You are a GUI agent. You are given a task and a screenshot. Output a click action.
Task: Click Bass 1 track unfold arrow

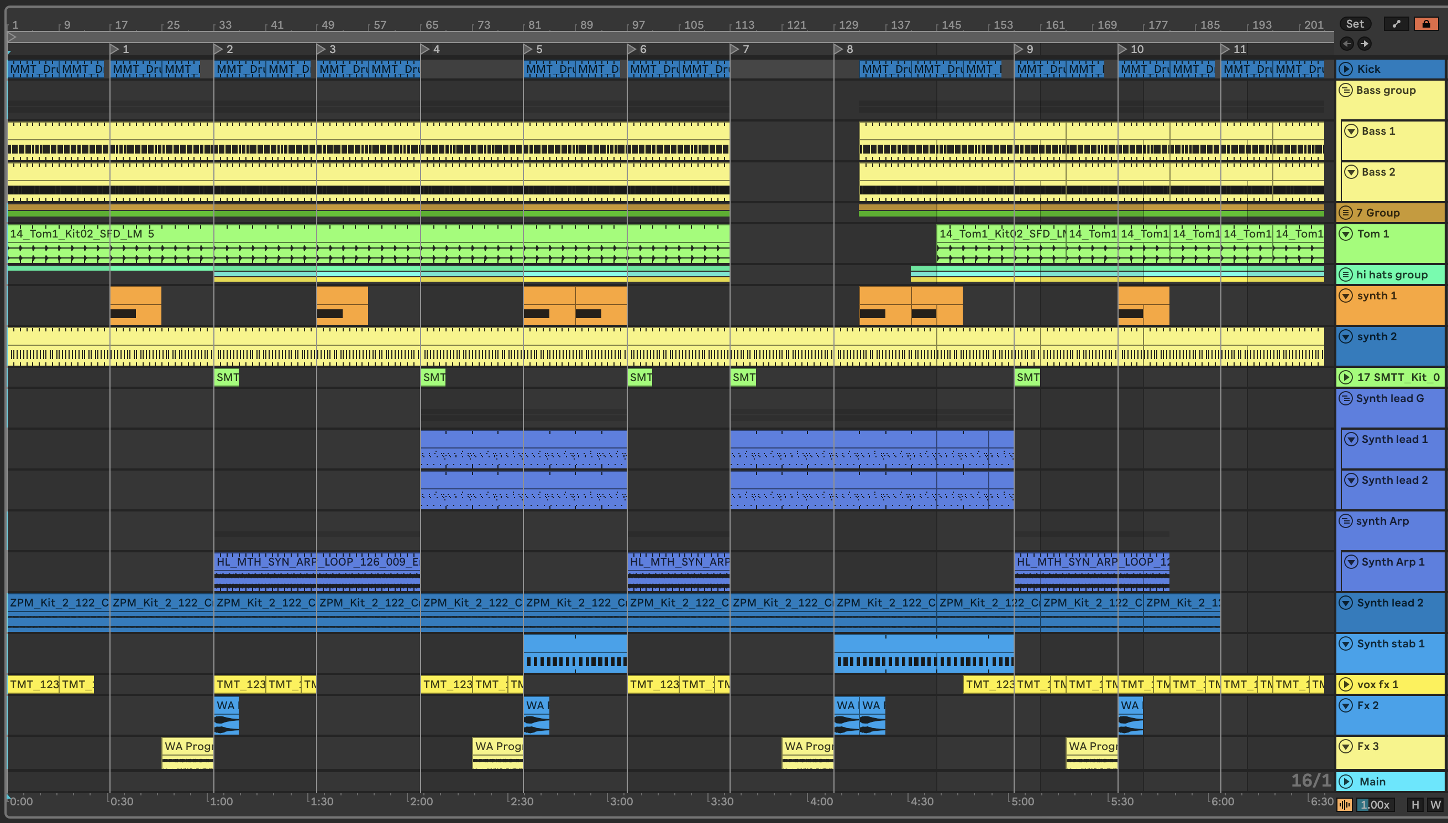(1351, 131)
